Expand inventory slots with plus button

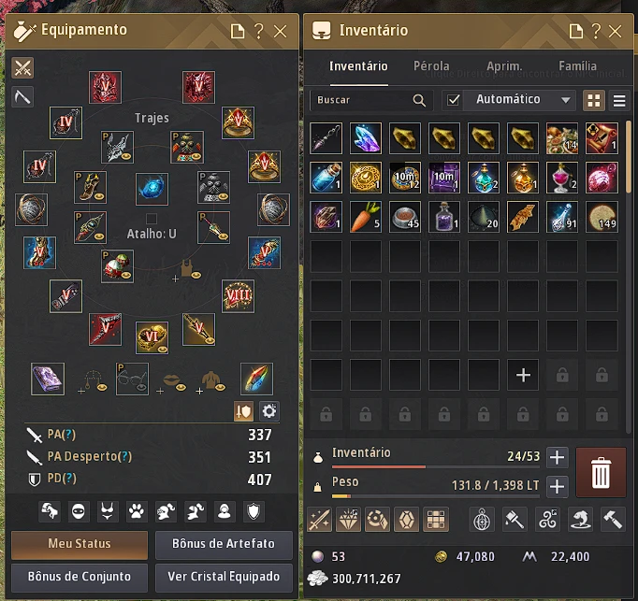point(557,457)
